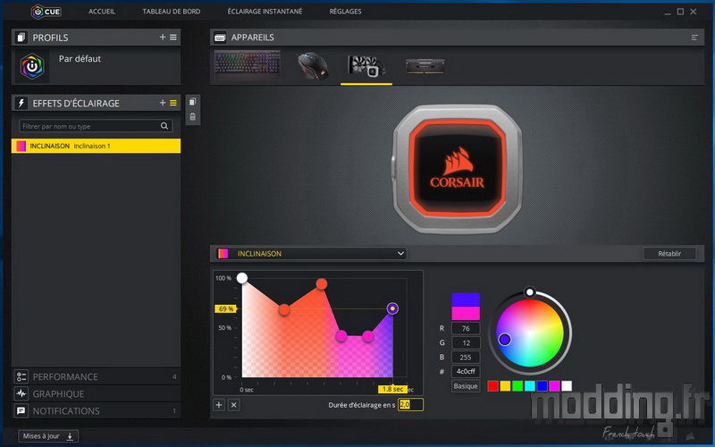
Task: Open the RÉGLAGES menu
Action: pos(345,12)
